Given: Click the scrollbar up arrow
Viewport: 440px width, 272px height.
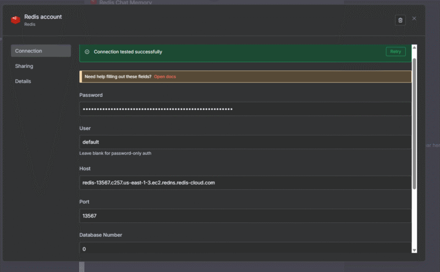Looking at the screenshot, I should pyautogui.click(x=414, y=47).
